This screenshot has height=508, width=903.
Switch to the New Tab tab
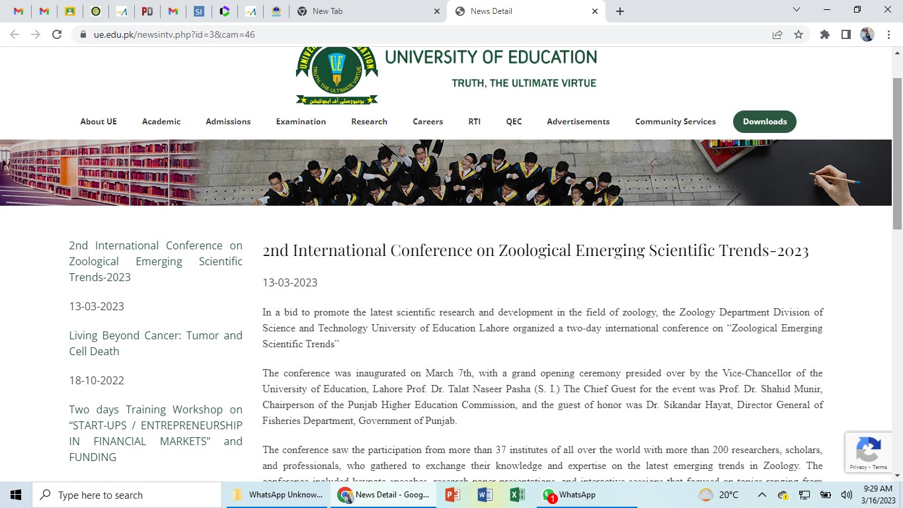point(367,11)
